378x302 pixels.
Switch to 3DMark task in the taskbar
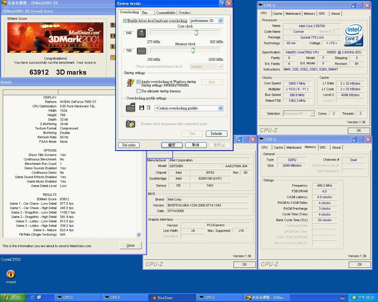click(x=266, y=298)
